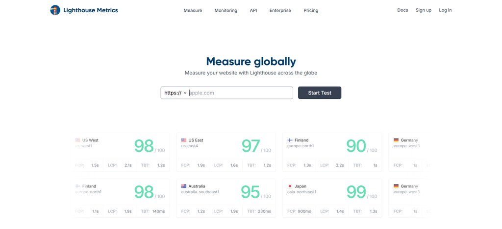The image size is (502, 229).
Task: Click the asia-northeast1 region label
Action: point(302,192)
